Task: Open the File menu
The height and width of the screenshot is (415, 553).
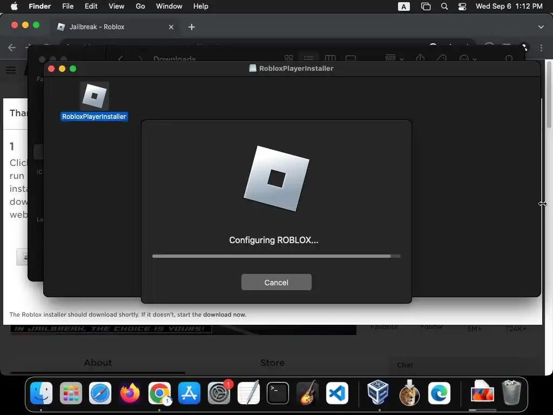Action: click(x=68, y=6)
